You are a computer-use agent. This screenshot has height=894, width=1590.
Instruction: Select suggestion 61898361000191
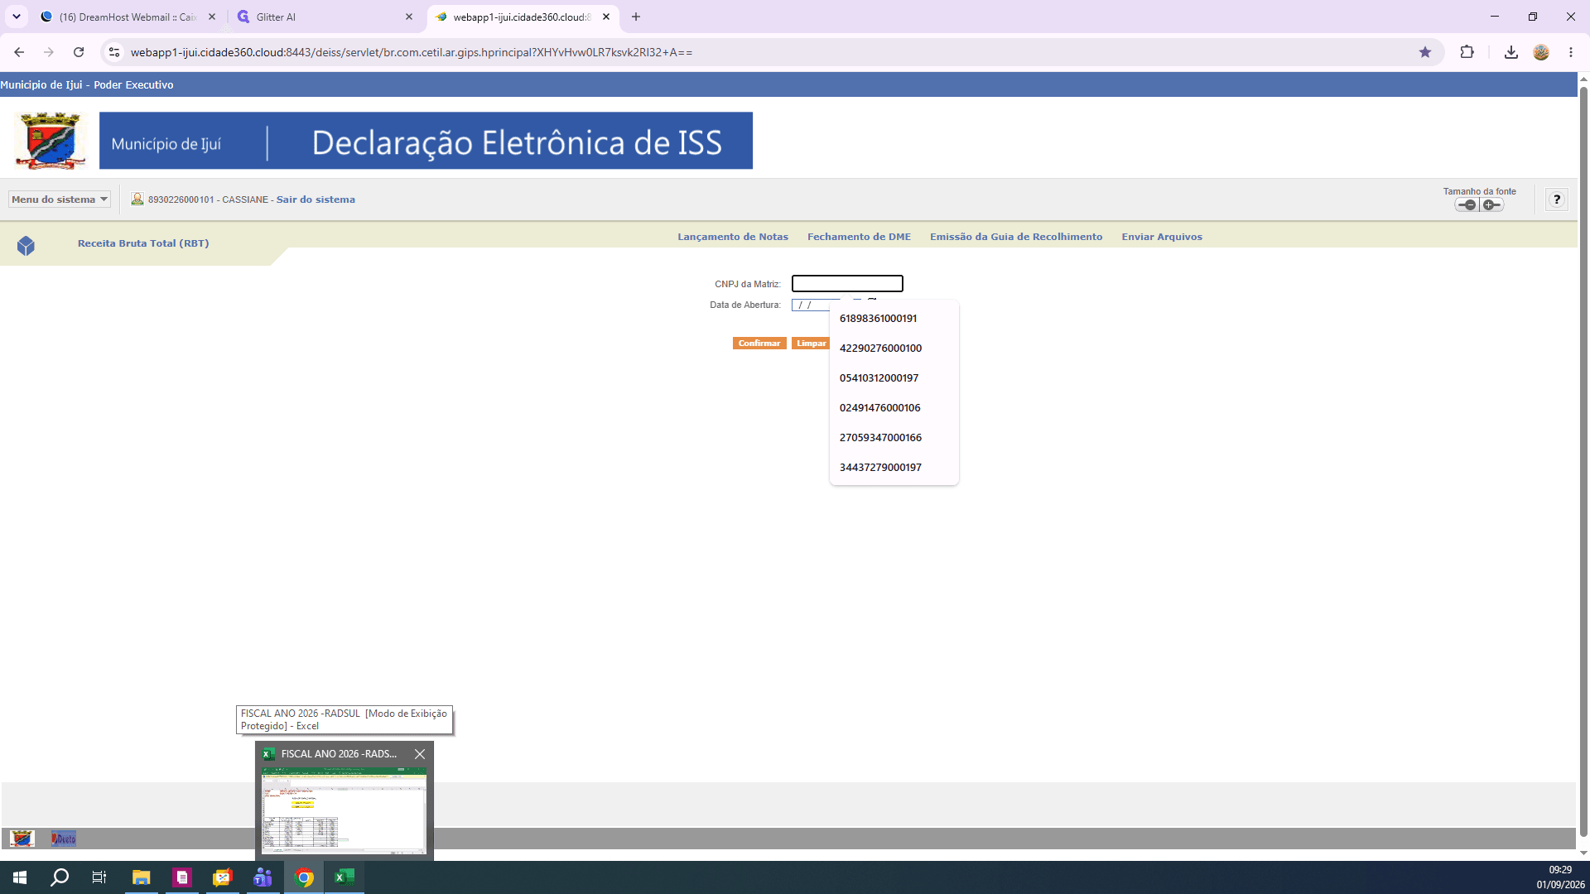click(894, 319)
